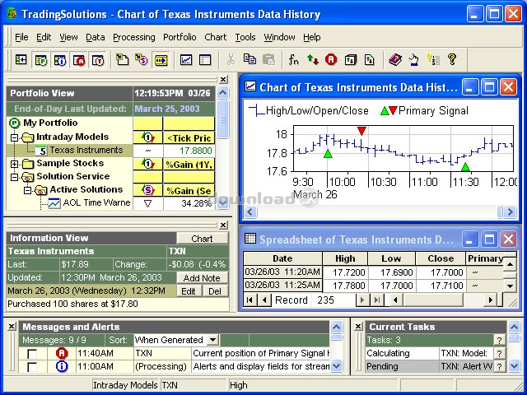527x395 pixels.
Task: Click the Portfolio View toggle toolbar icon
Action: point(21,60)
